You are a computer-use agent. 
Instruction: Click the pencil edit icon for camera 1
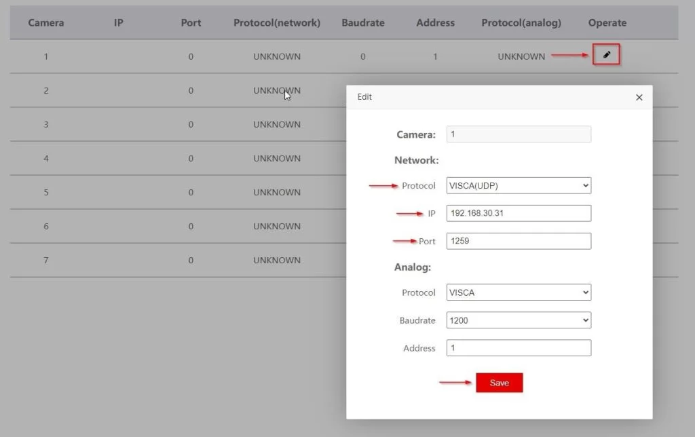tap(606, 54)
